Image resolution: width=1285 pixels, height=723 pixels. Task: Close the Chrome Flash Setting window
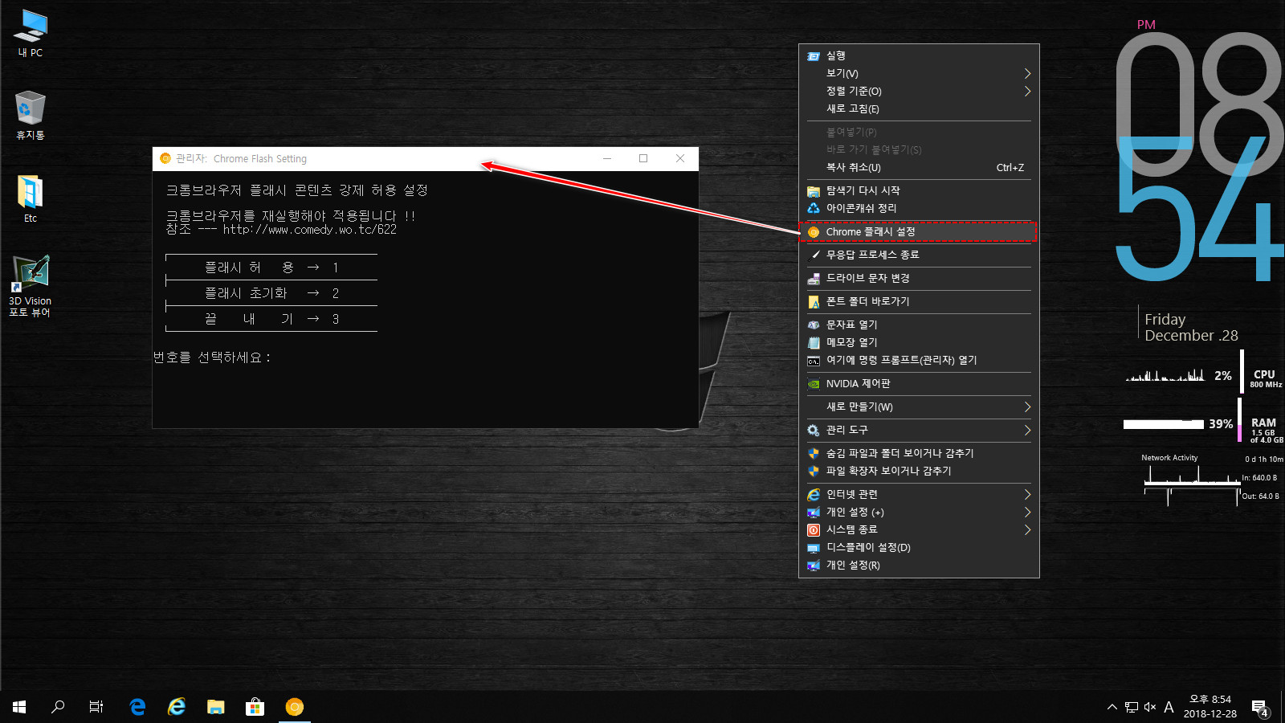pyautogui.click(x=680, y=158)
